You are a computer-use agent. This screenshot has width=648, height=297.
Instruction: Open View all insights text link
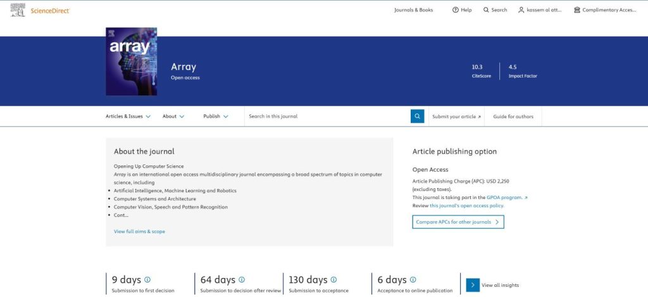(500, 285)
